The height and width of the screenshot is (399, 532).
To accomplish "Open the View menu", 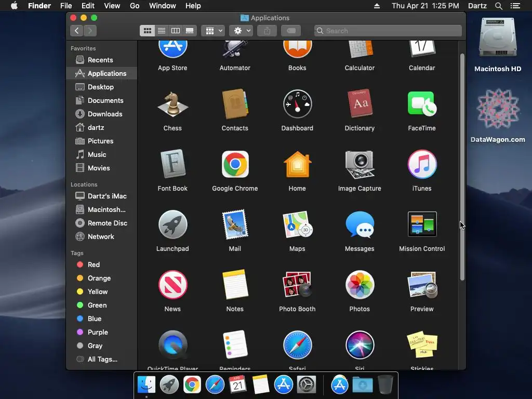I will 112,6.
